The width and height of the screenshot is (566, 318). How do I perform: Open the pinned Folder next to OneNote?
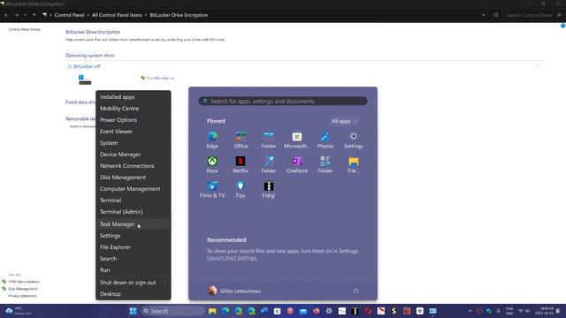(x=325, y=165)
